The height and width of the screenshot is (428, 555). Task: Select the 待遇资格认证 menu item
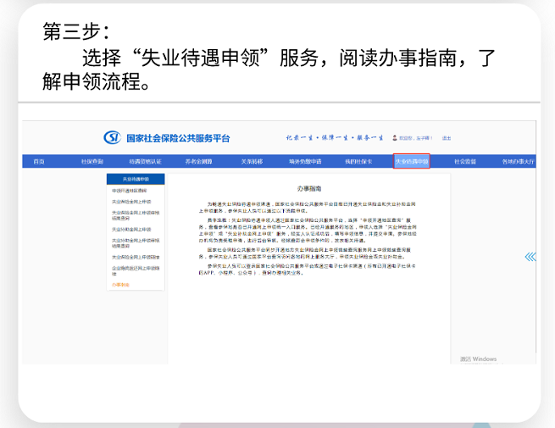coord(144,161)
